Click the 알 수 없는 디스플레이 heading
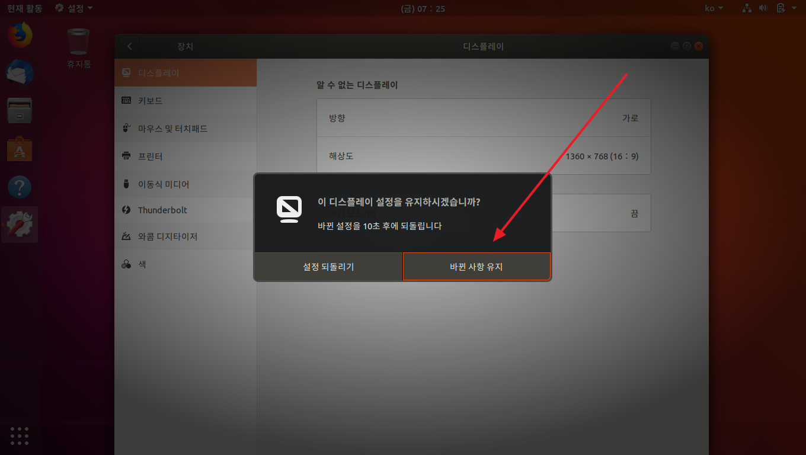 (x=357, y=85)
